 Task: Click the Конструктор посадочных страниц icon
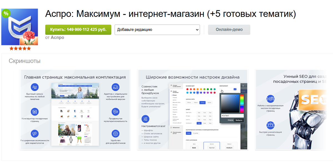(x=35, y=112)
